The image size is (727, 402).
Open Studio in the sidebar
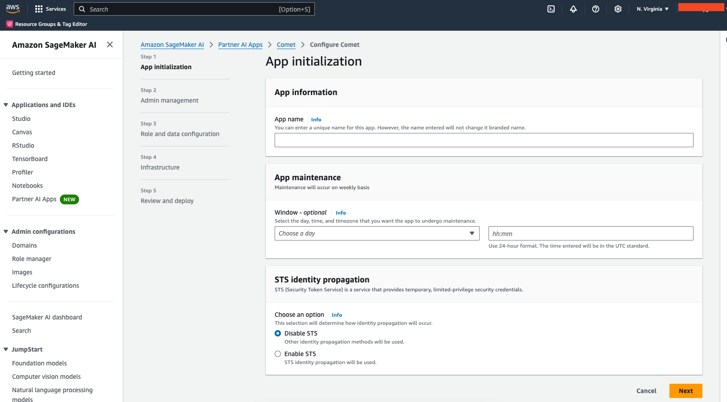pos(21,119)
